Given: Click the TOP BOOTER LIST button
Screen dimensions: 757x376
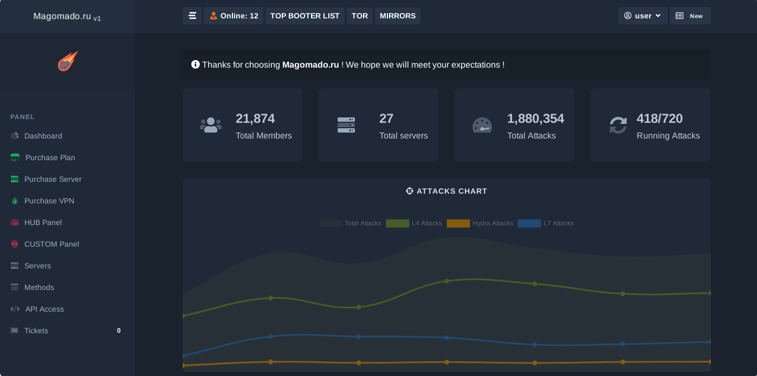Looking at the screenshot, I should point(305,16).
